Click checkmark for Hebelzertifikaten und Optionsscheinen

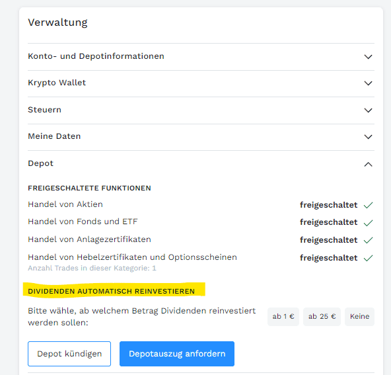[368, 258]
